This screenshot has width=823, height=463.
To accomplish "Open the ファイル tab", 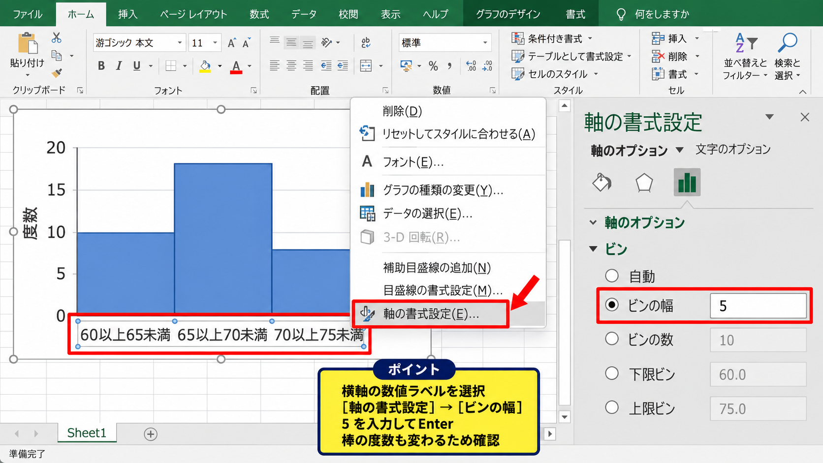I will click(28, 14).
